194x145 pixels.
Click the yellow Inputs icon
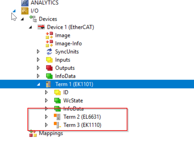(x=49, y=60)
